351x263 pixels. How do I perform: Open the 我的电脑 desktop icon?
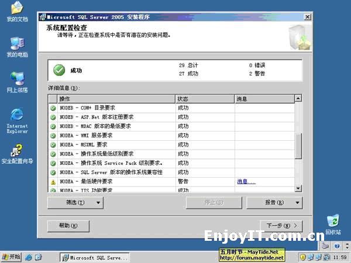17,47
